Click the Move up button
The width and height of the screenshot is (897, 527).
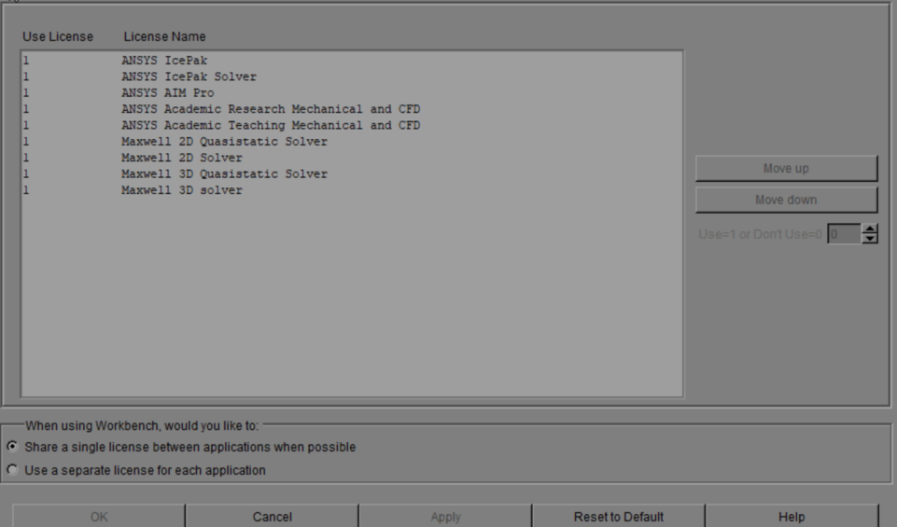[x=786, y=169]
